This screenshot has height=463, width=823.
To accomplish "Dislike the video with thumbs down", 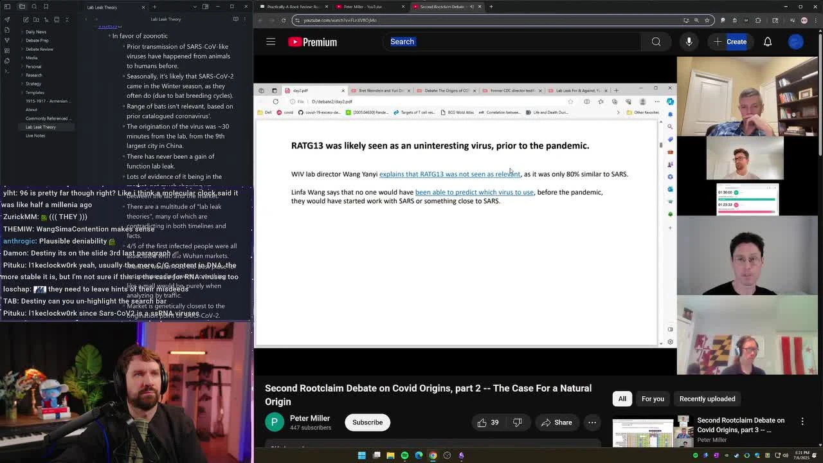I will pos(518,422).
